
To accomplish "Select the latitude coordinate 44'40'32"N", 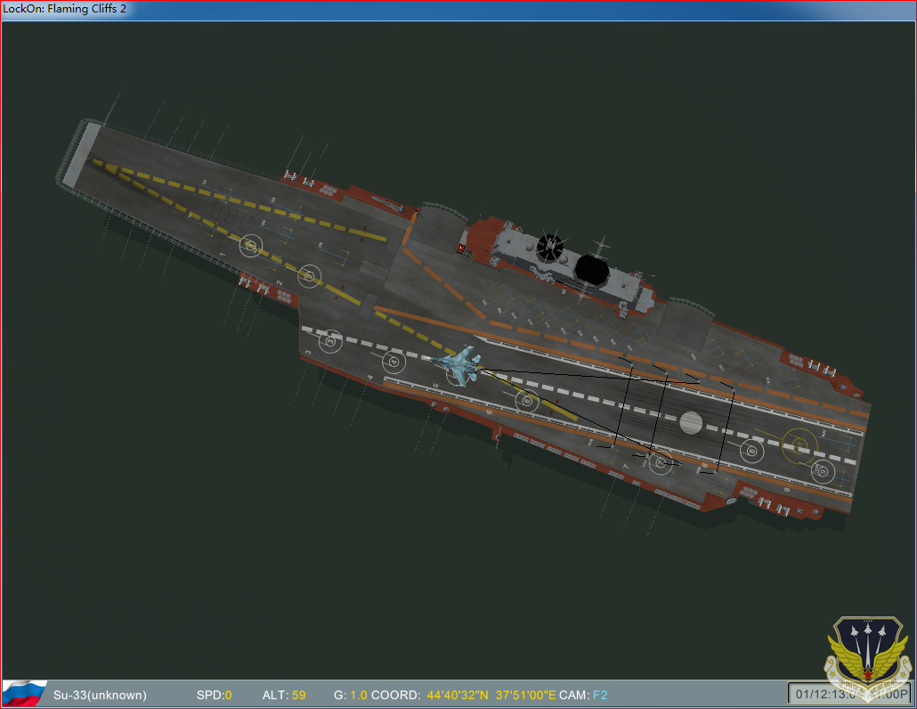I will 458,695.
